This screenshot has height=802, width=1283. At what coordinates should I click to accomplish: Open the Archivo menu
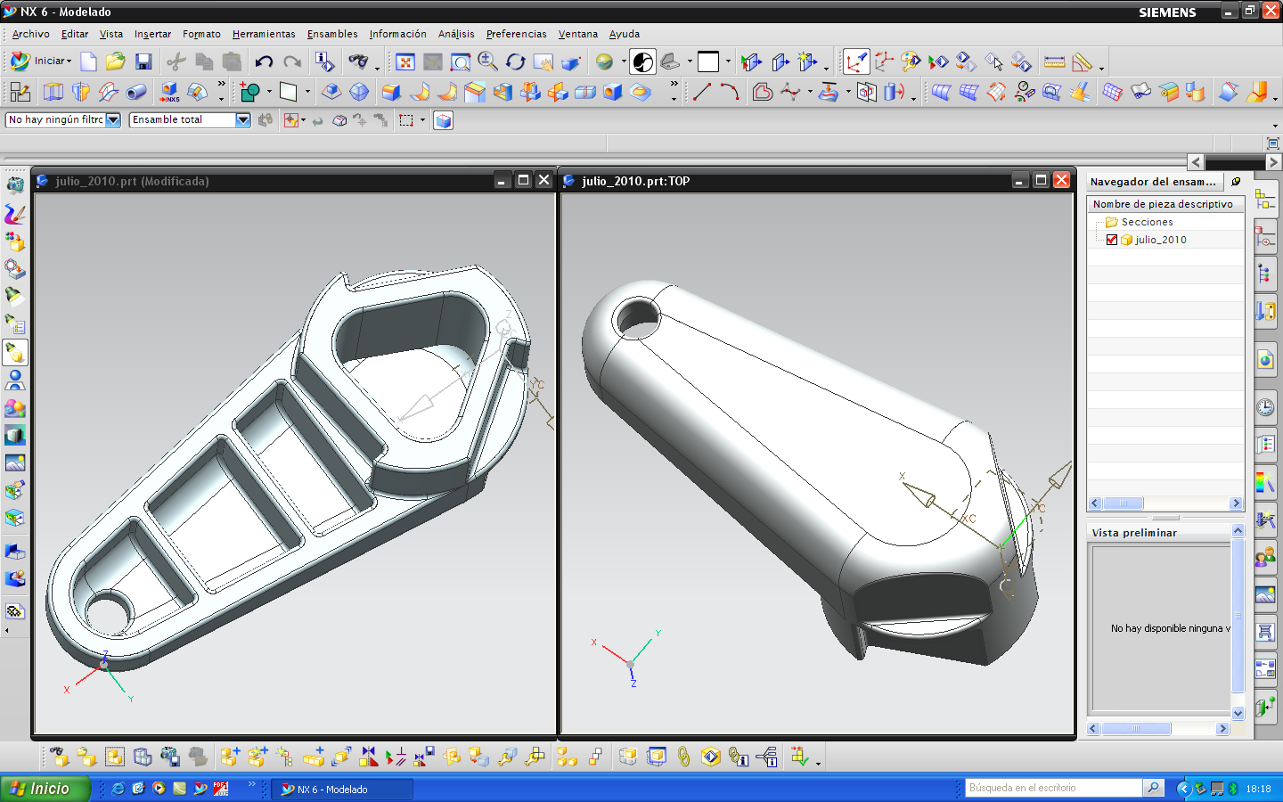[x=31, y=34]
